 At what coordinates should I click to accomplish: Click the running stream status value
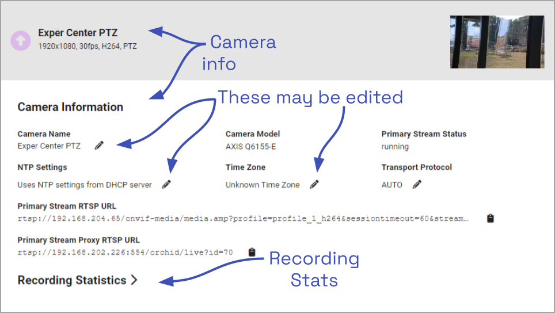point(395,146)
